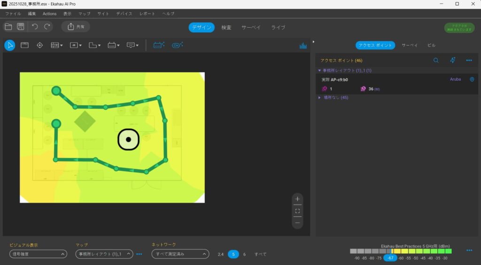Select the 6 GHz band filter
The height and width of the screenshot is (265, 481).
(244, 254)
